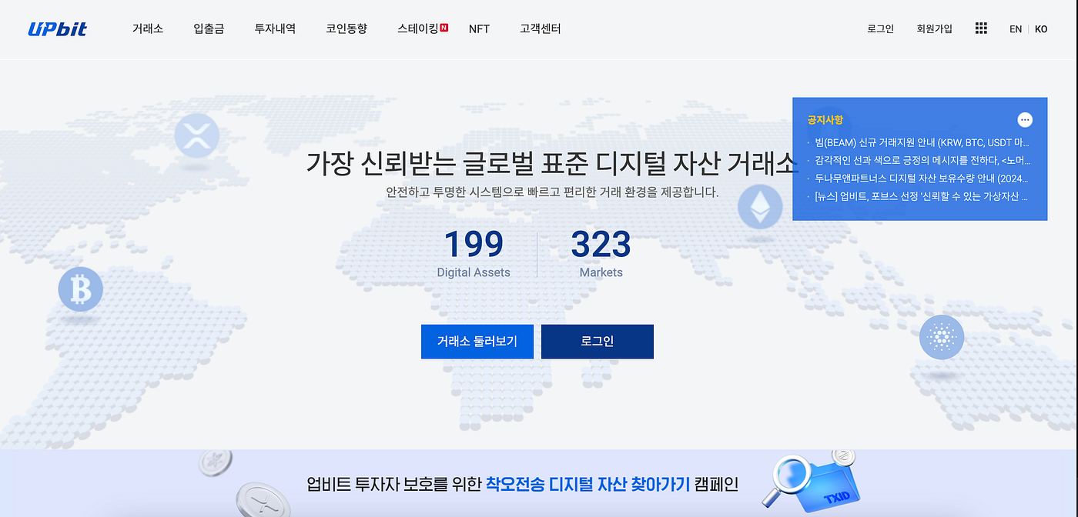Click the Cardano coin icon on map
This screenshot has height=517, width=1078.
[x=942, y=337]
